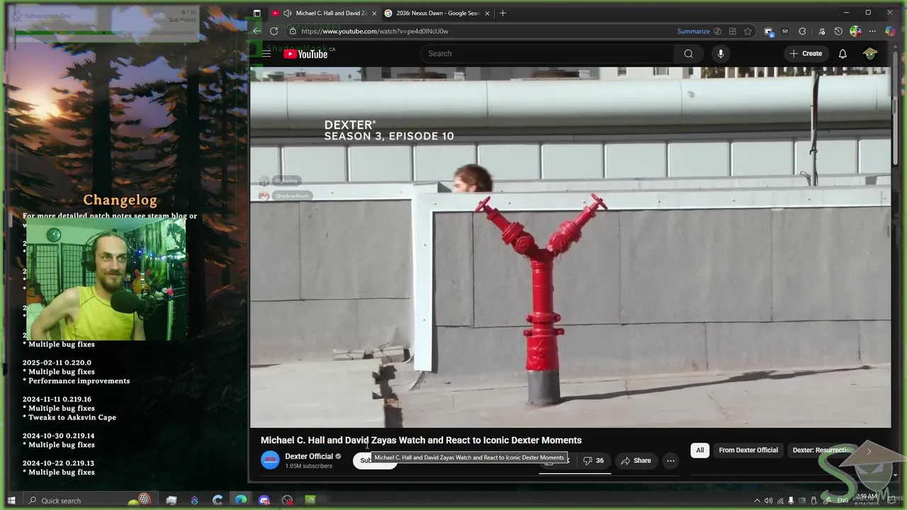Open more actions ellipsis under the video
This screenshot has height=510, width=907.
(x=670, y=460)
